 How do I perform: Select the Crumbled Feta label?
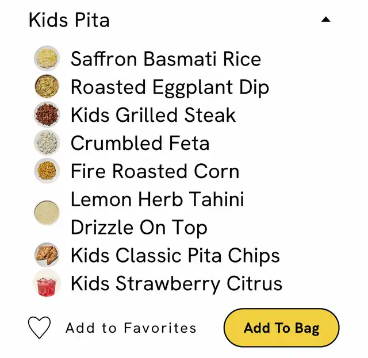click(140, 143)
